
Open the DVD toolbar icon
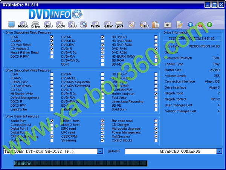click(x=48, y=25)
